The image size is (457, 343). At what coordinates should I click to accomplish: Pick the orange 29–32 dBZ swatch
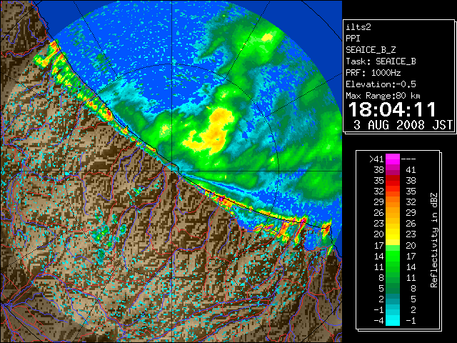393,202
